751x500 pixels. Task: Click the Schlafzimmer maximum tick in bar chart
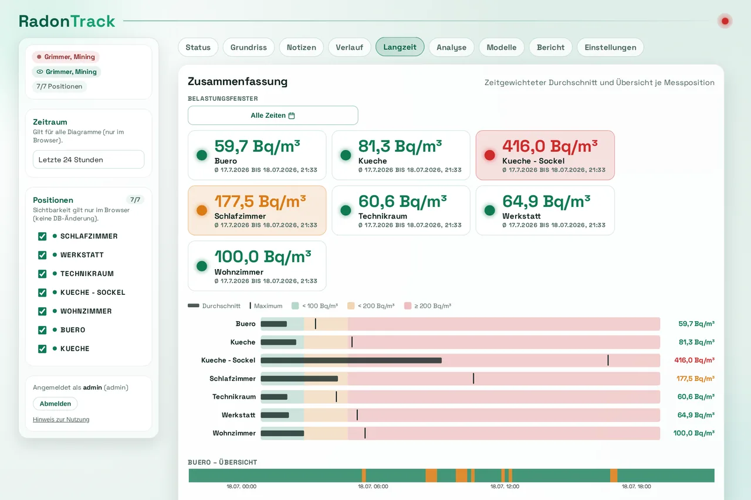point(473,379)
